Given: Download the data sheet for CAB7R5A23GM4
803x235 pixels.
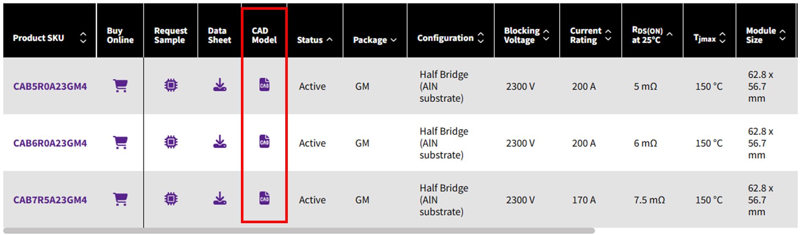Looking at the screenshot, I should coord(220,198).
